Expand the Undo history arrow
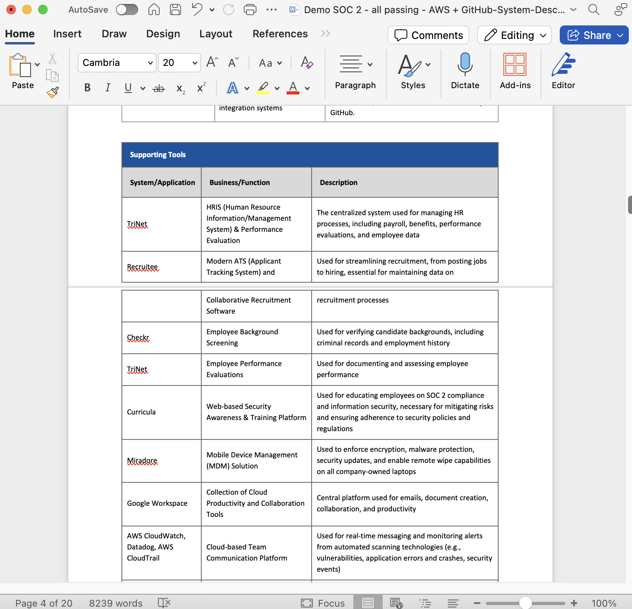 pos(212,10)
